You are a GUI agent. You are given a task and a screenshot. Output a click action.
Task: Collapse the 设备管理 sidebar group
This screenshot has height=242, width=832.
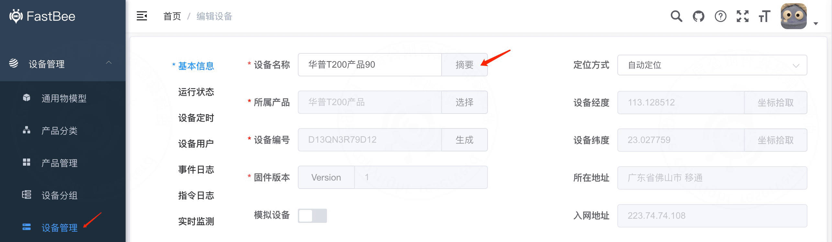63,64
